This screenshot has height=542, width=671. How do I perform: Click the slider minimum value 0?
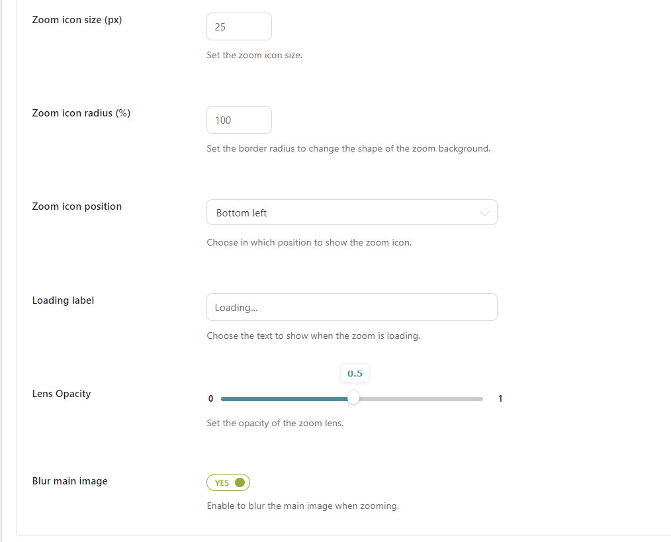210,398
